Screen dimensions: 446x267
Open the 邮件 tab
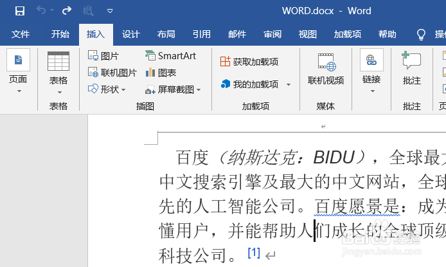pyautogui.click(x=237, y=35)
